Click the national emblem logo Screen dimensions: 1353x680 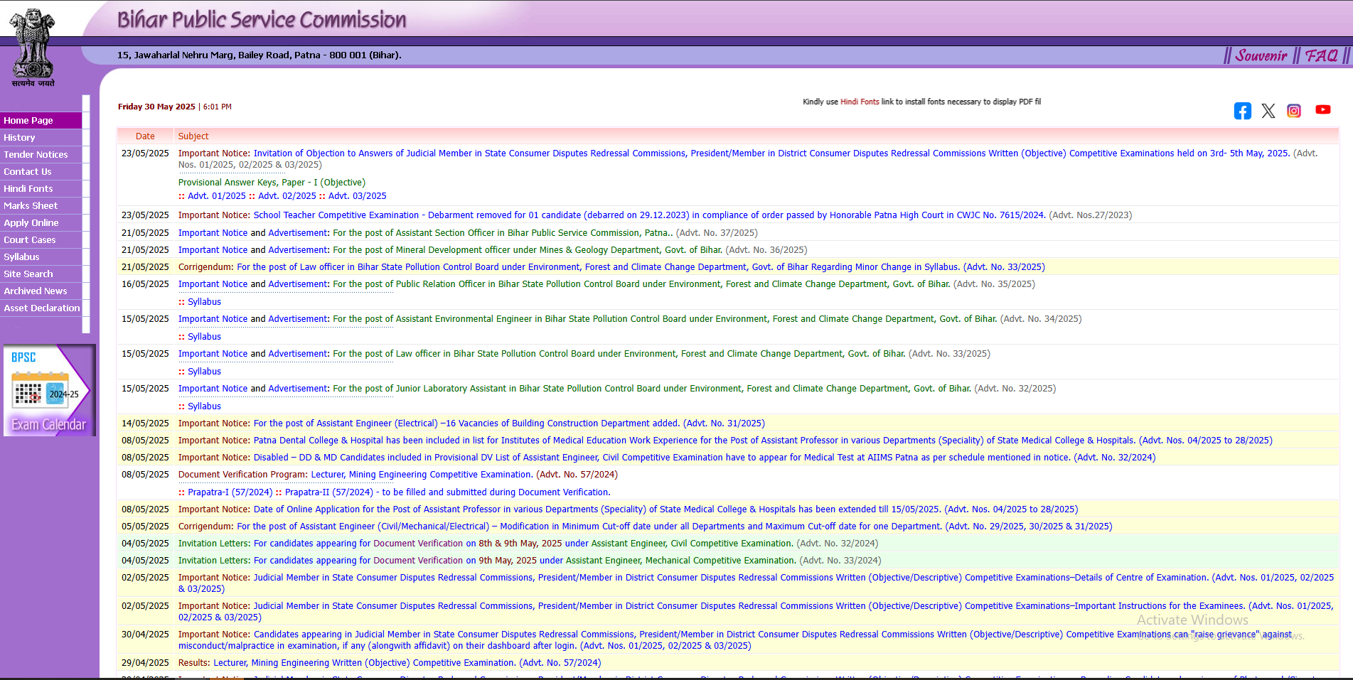click(x=32, y=48)
